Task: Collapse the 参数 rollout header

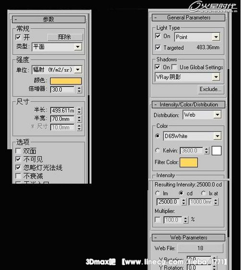Action: click(49, 19)
